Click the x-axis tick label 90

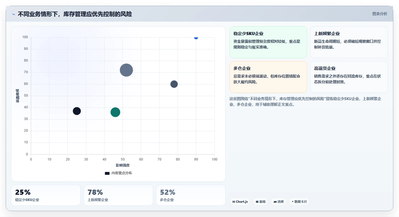pos(196,159)
